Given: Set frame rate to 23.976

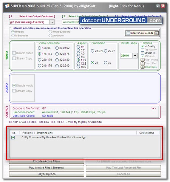Looking at the screenshot, I should 93,51.
